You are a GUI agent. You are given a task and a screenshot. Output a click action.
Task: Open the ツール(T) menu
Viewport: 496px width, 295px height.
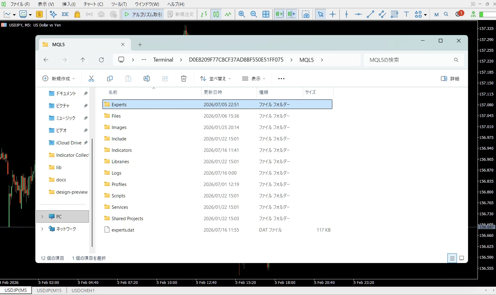(x=119, y=4)
